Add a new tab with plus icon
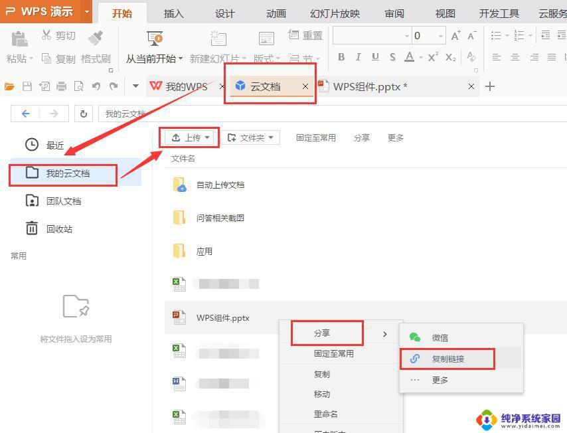 click(x=490, y=86)
